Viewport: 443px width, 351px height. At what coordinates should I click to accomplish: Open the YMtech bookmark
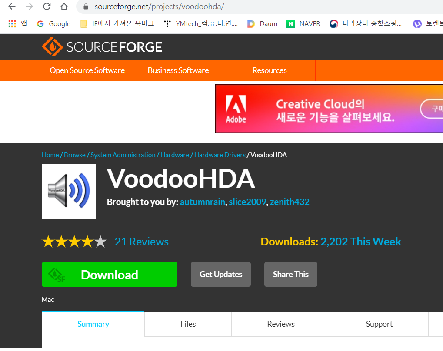pyautogui.click(x=201, y=24)
